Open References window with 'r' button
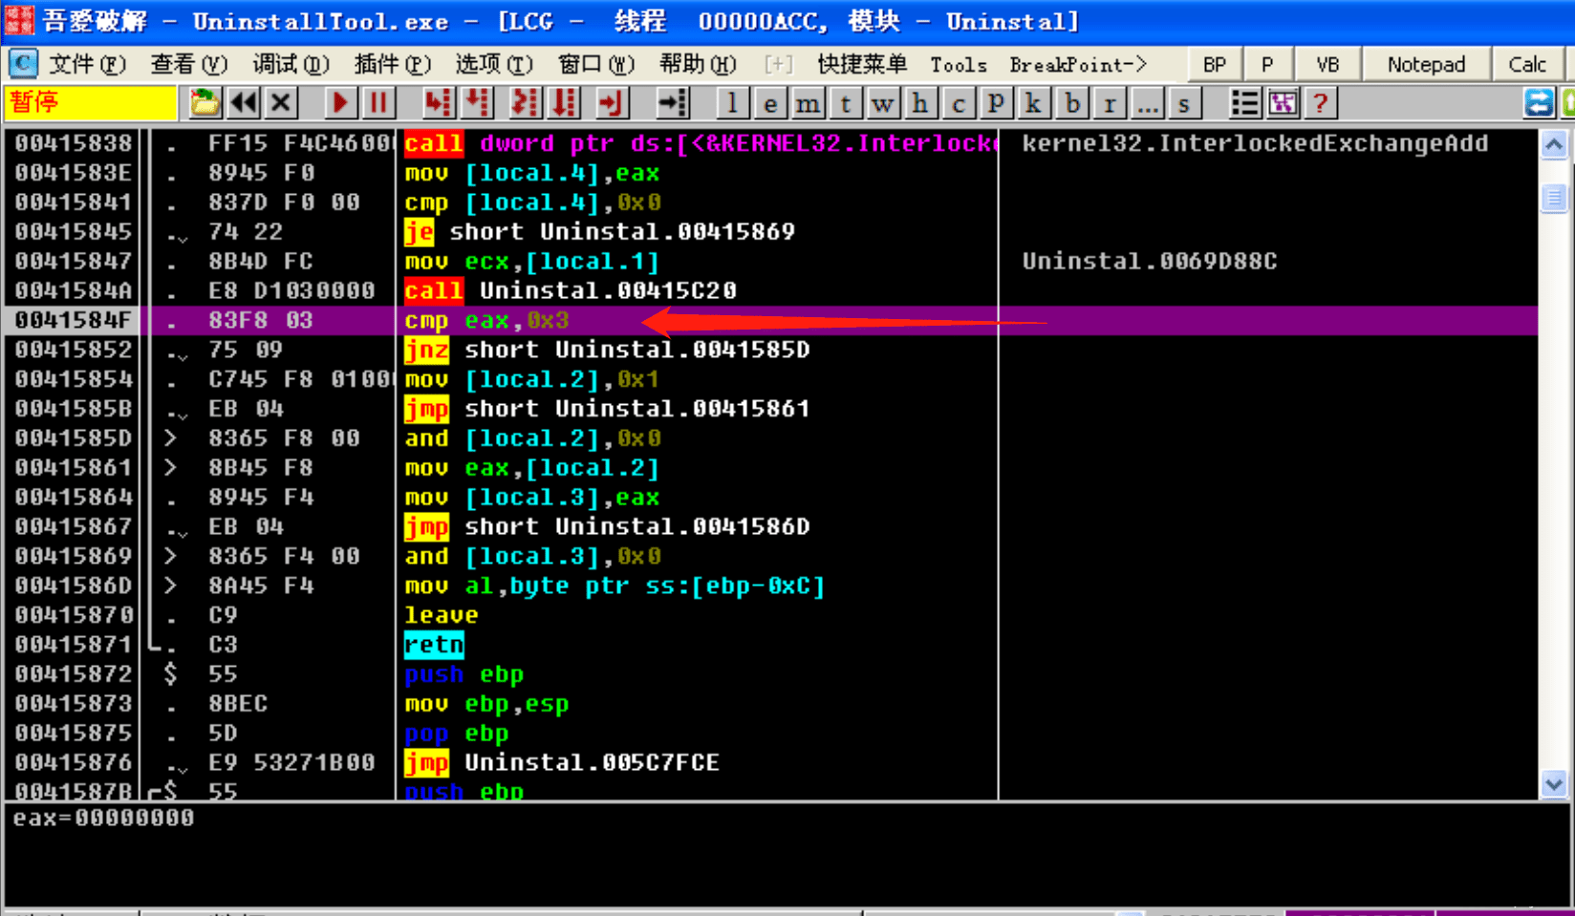The height and width of the screenshot is (916, 1575). click(1110, 102)
